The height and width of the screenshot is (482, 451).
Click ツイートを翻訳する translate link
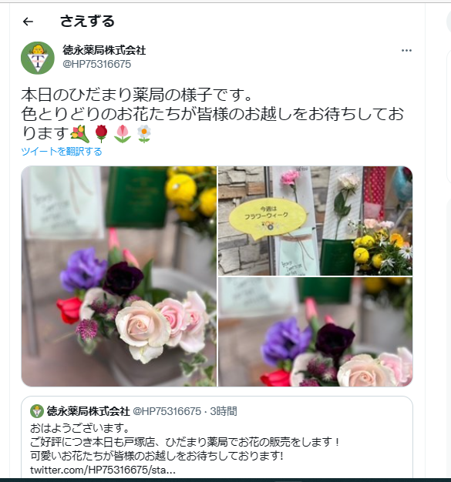tap(62, 152)
